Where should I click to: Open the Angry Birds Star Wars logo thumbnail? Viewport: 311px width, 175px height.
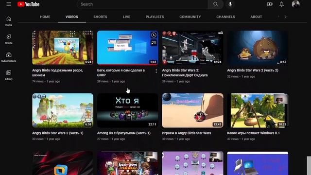(128, 163)
